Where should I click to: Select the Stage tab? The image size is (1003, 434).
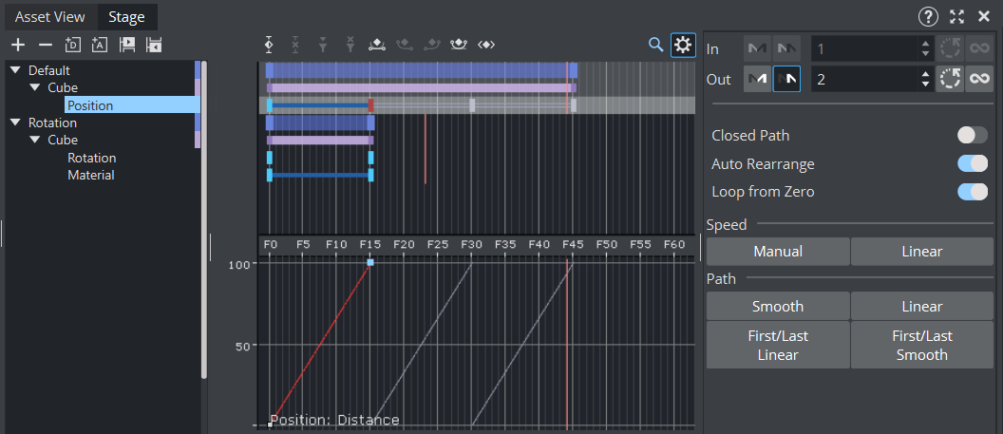tap(126, 17)
